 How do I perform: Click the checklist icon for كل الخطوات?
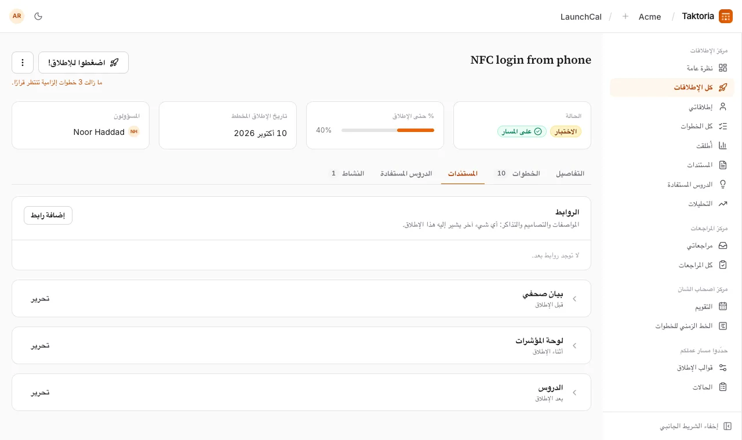(x=723, y=126)
